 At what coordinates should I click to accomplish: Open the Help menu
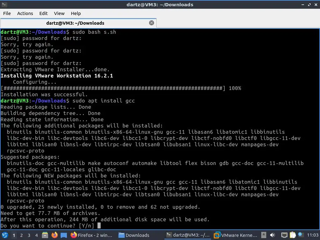pyautogui.click(x=76, y=13)
